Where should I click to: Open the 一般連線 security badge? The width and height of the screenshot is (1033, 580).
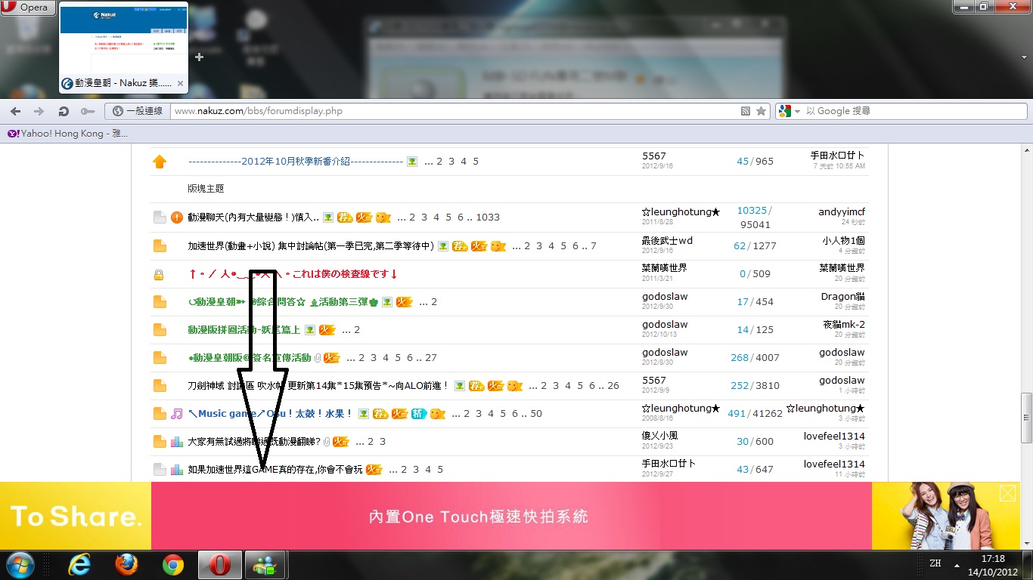tap(138, 111)
